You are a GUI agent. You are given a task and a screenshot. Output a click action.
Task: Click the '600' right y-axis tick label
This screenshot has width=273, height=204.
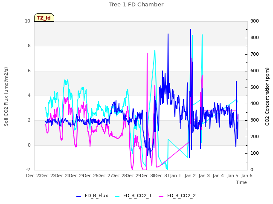click(x=255, y=71)
